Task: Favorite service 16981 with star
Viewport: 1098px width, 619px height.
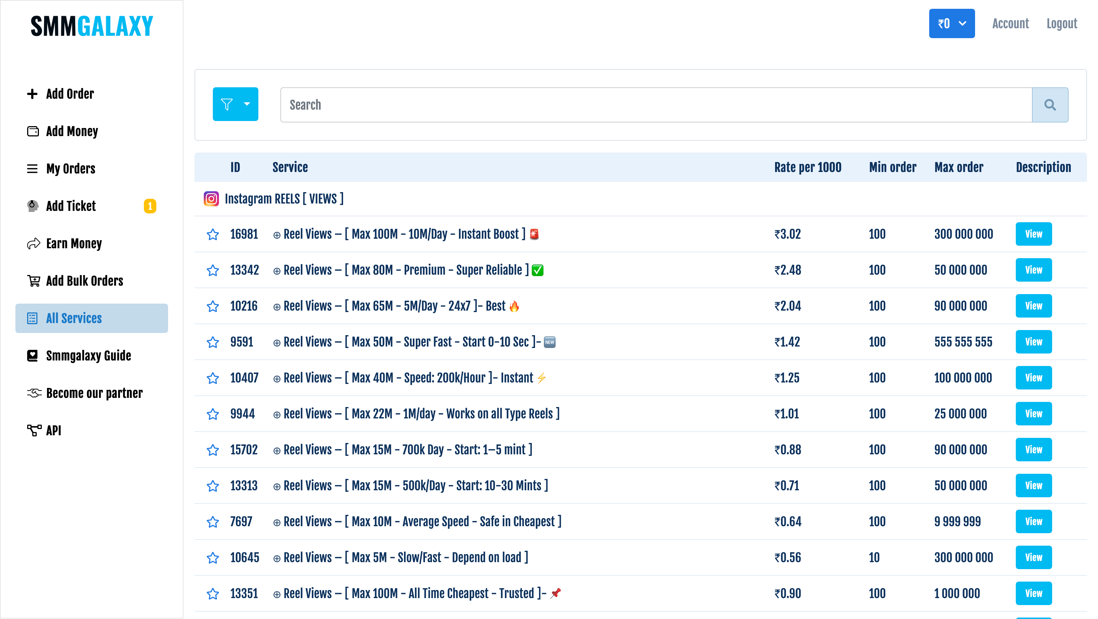Action: [x=213, y=234]
